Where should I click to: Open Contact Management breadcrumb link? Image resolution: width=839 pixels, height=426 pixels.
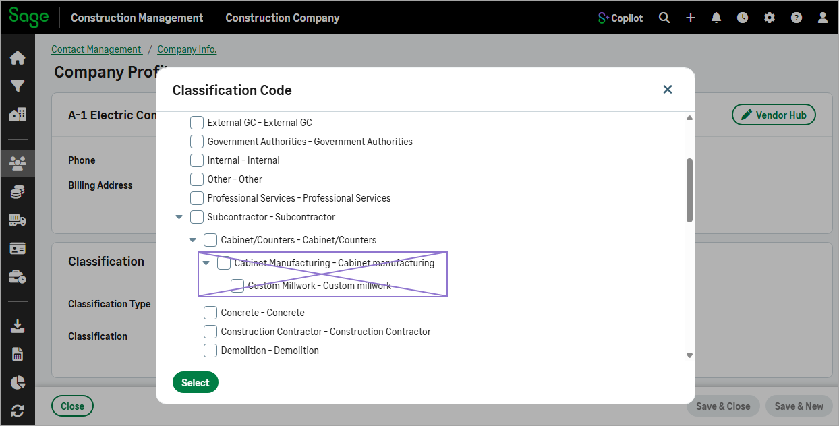pyautogui.click(x=97, y=49)
